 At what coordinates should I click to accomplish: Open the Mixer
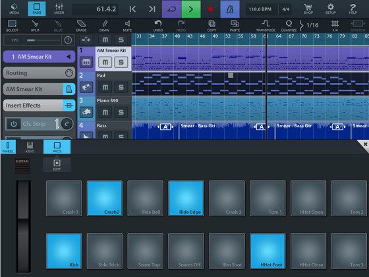[x=59, y=9]
